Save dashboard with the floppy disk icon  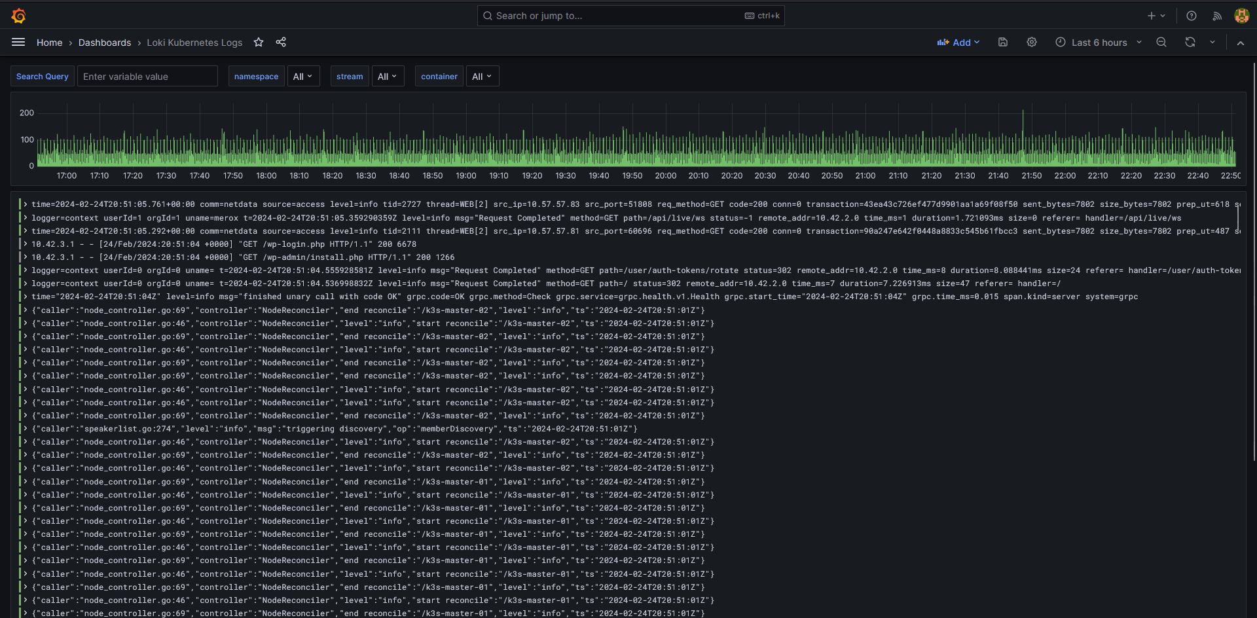pyautogui.click(x=1002, y=42)
